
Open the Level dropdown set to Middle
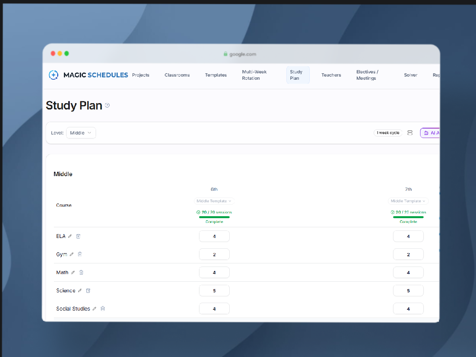coord(81,133)
